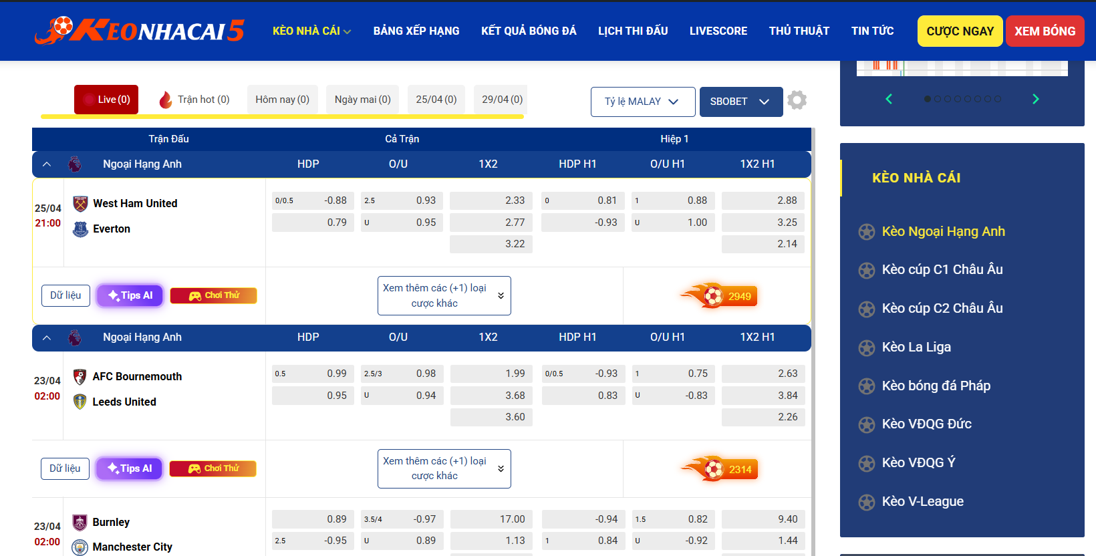1096x556 pixels.
Task: Click West Ham United club crest
Action: point(80,203)
